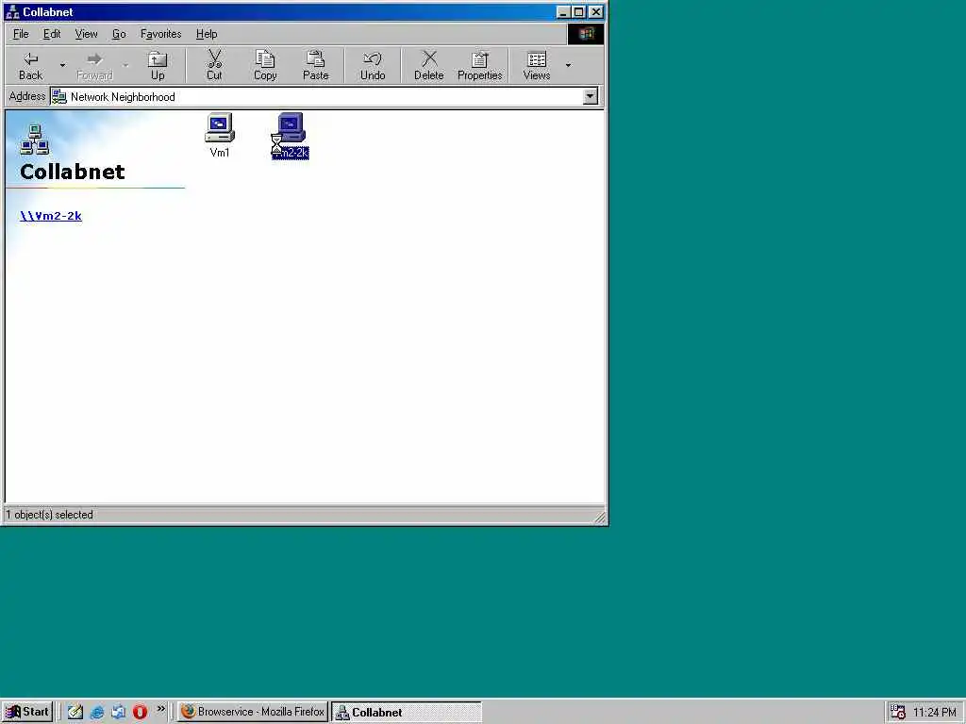Viewport: 966px width, 724px height.
Task: Click the first Quick Launch notepad icon
Action: point(75,712)
